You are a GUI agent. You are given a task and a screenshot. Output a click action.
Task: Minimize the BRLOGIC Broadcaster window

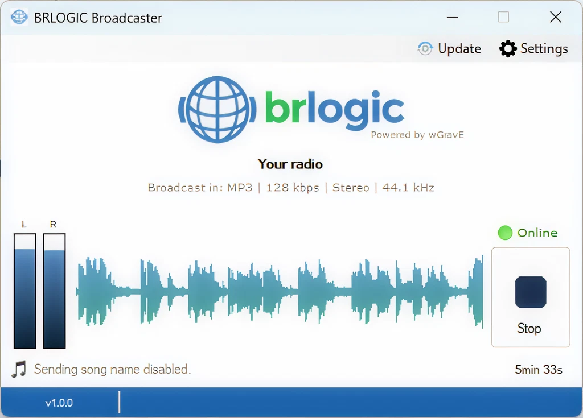(x=453, y=17)
